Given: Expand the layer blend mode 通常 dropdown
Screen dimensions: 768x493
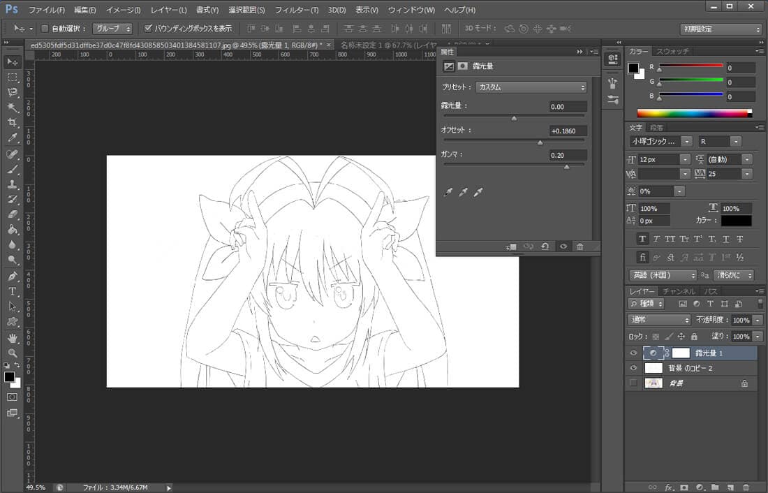Looking at the screenshot, I should pos(659,320).
